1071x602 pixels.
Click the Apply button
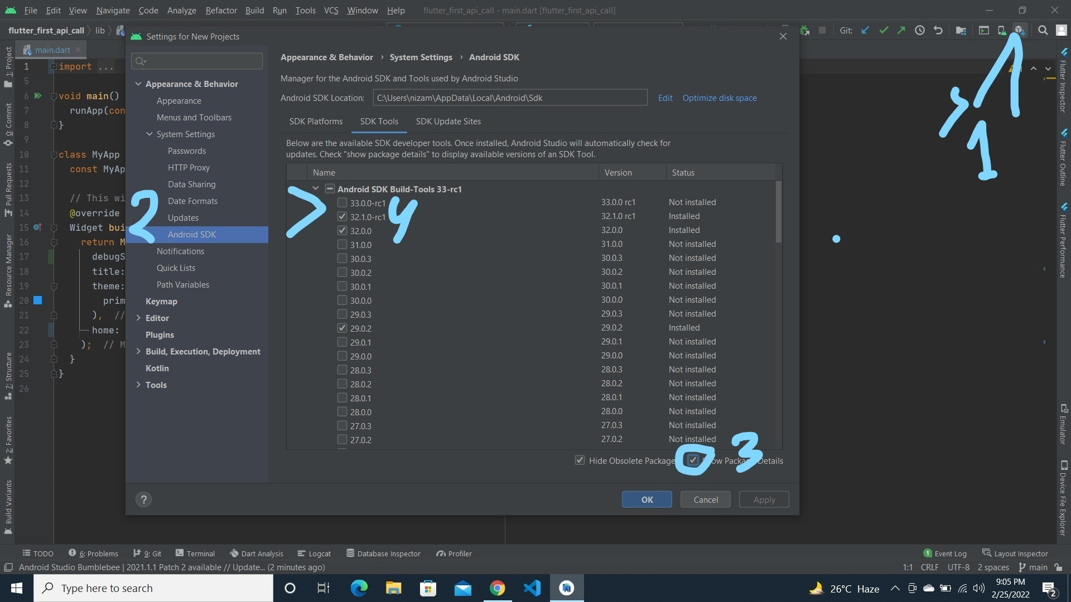pyautogui.click(x=764, y=499)
